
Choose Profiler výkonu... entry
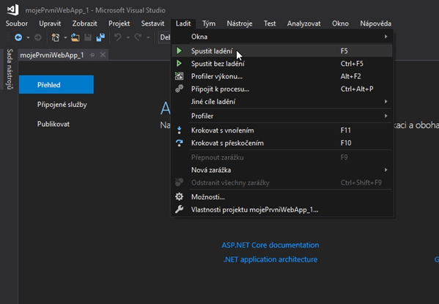[282, 76]
